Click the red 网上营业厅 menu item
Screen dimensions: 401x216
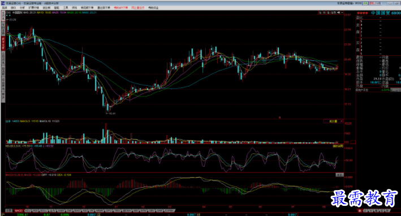[138, 8]
